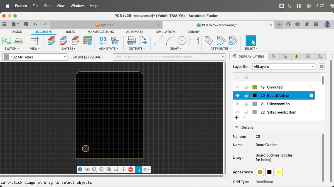Select the D1 name annotate tool
334x187 pixels.
click(103, 41)
